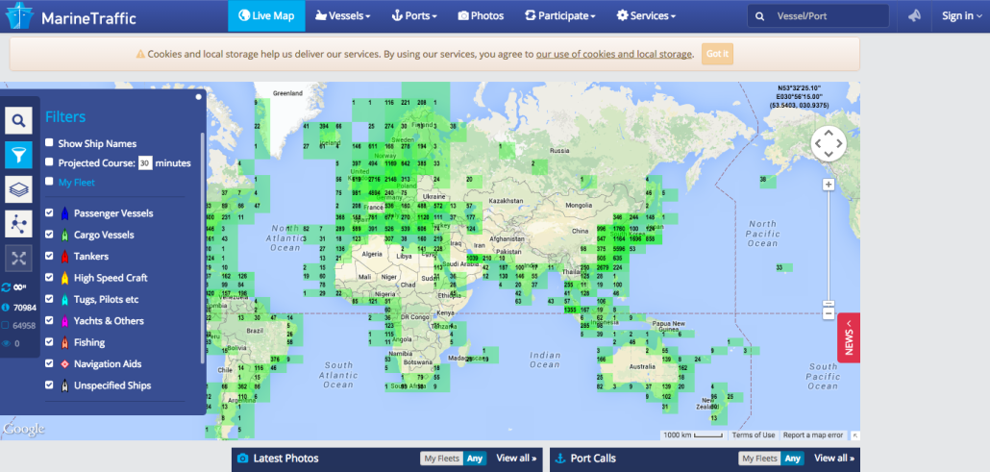Select the Live Map tab
Image resolution: width=990 pixels, height=472 pixels.
[266, 15]
